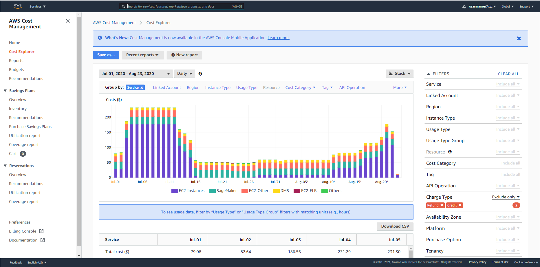The height and width of the screenshot is (267, 540).
Task: Focus the services search field
Action: pyautogui.click(x=181, y=6)
